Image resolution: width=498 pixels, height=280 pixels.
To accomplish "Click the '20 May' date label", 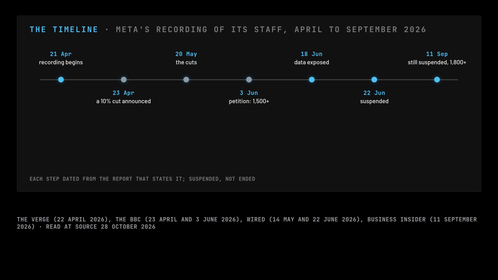I will click(186, 54).
